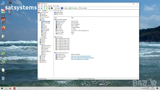The width and height of the screenshot is (160, 90).
Task: Click the users icon beside Refresh in the toolbar
Action: click(49, 8)
